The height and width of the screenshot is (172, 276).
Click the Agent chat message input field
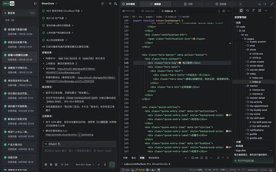click(79, 154)
